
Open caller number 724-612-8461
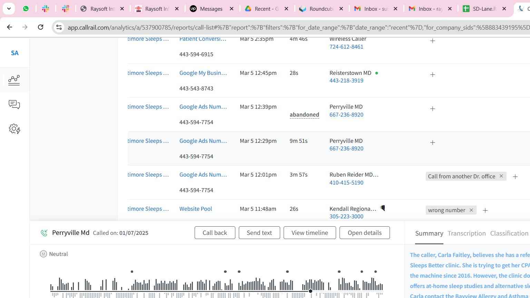pos(346,47)
